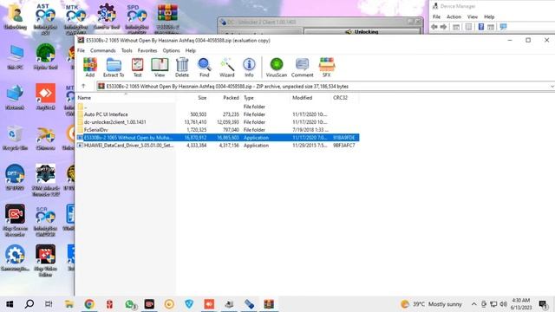Screen dimensions: 555x312
Task: Open the Device Manager File menu
Action: tap(436, 16)
